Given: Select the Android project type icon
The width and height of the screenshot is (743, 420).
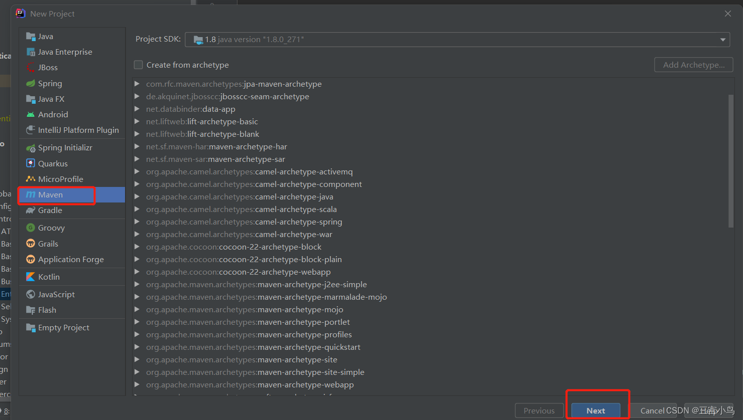Looking at the screenshot, I should [52, 114].
